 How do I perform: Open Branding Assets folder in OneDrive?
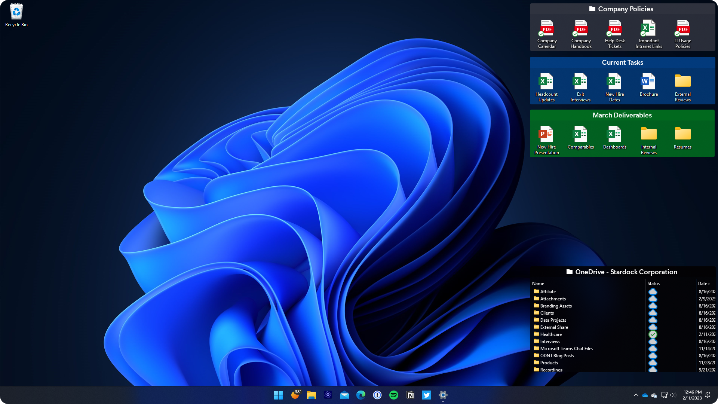(555, 306)
